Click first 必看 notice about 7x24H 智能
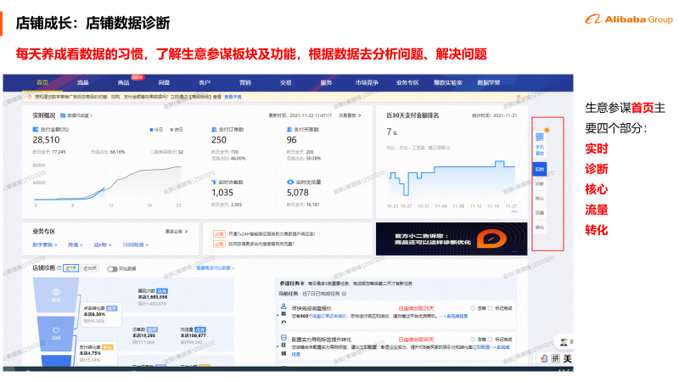This screenshot has width=679, height=382. [x=264, y=234]
